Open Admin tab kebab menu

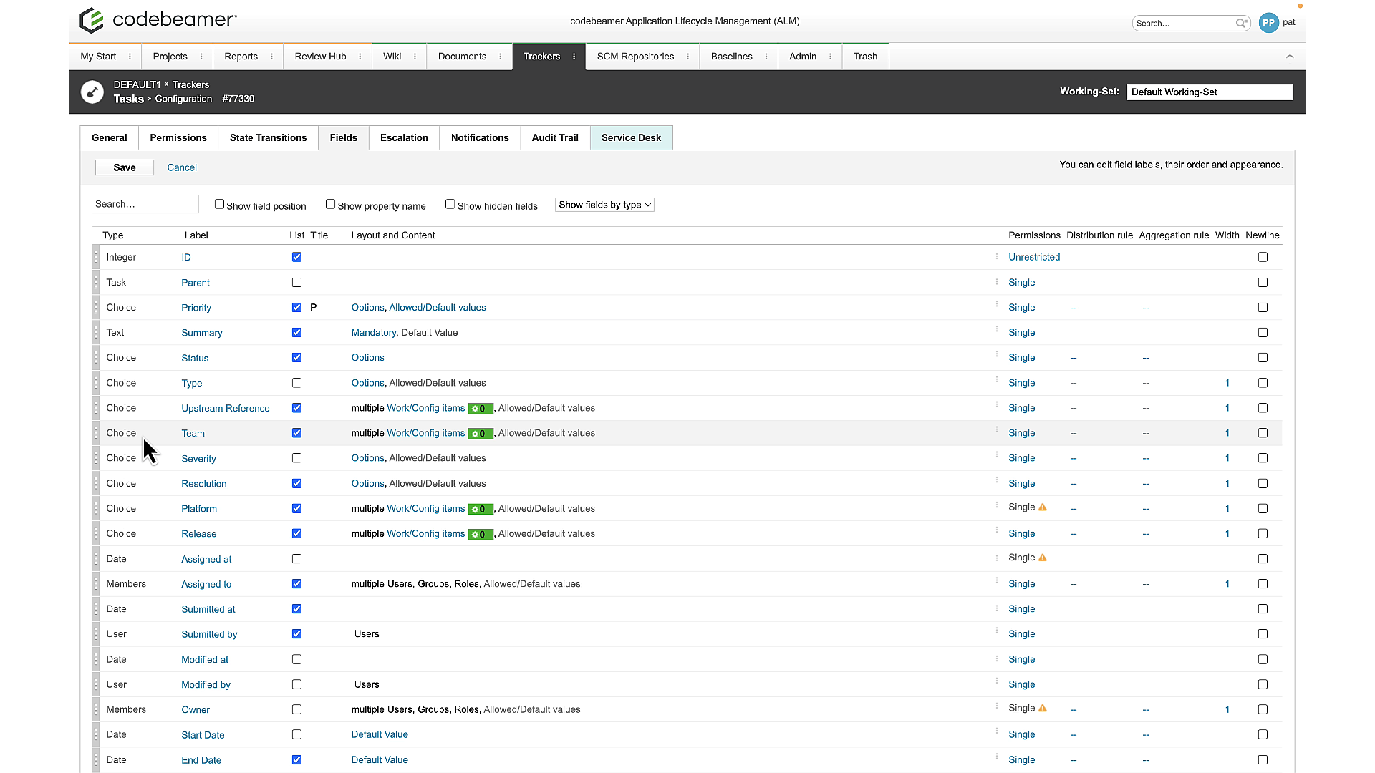(830, 57)
